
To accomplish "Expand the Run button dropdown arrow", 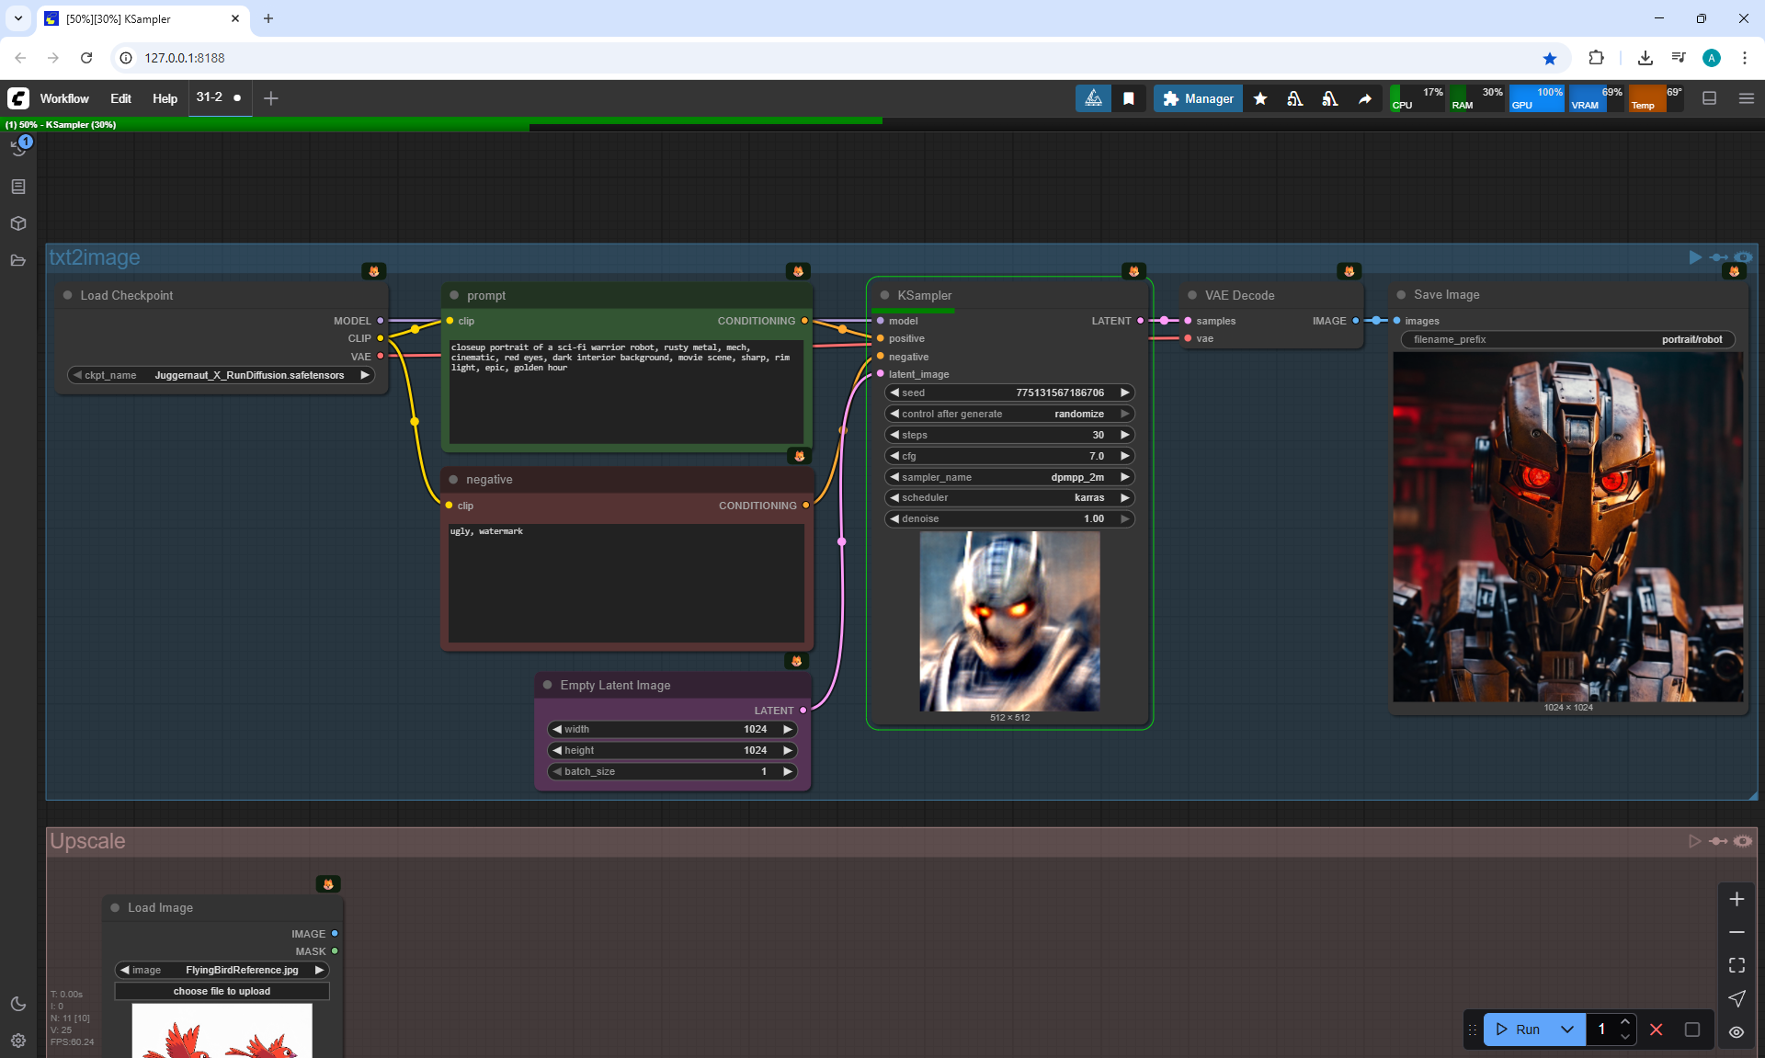I will pos(1567,1030).
